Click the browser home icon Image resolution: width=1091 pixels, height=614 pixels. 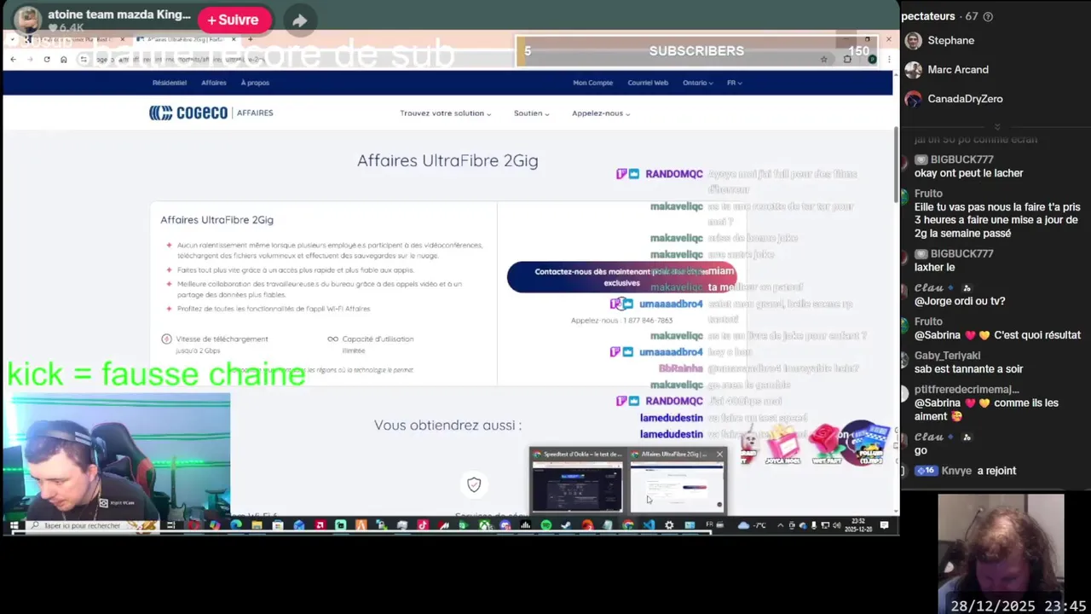[x=63, y=59]
